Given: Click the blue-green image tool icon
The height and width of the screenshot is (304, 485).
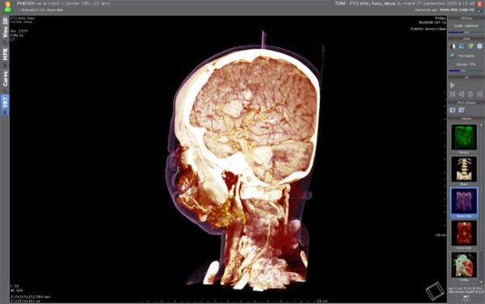Looking at the screenshot, I should (x=462, y=46).
